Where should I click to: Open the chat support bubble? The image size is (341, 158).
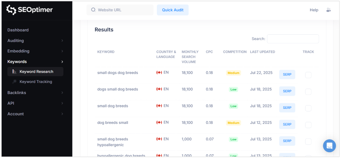(329, 146)
